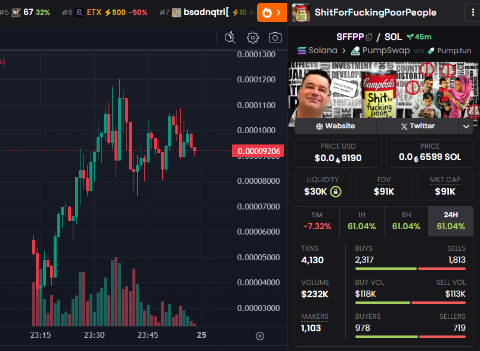
Task: Click the 23:45 time axis label
Action: point(148,335)
